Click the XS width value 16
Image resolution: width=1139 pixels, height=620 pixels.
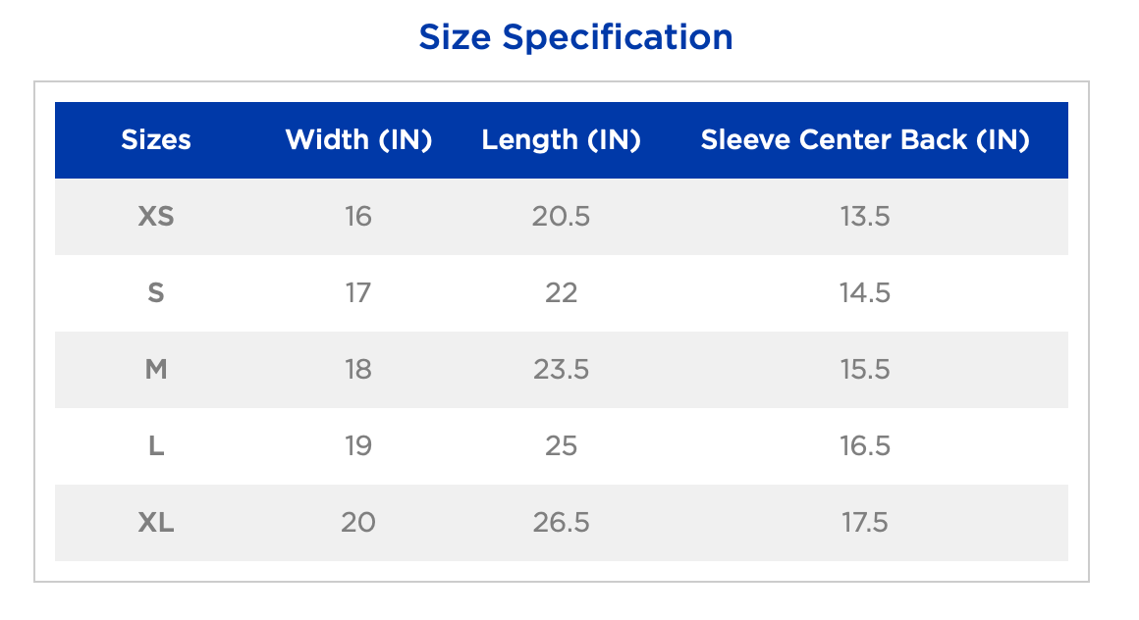[x=358, y=216]
